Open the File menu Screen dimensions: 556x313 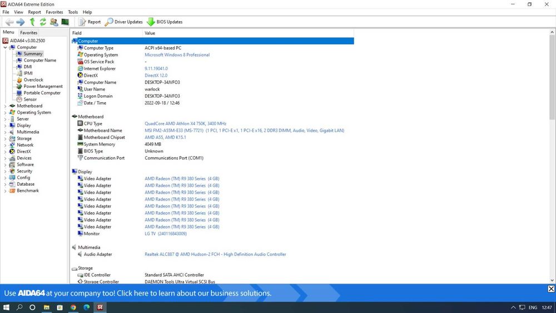pos(6,12)
